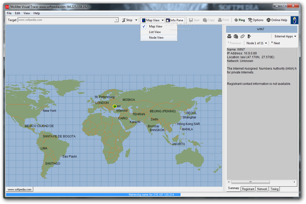306x204 pixels.
Task: Toggle the Info Pane button
Action: coord(174,20)
